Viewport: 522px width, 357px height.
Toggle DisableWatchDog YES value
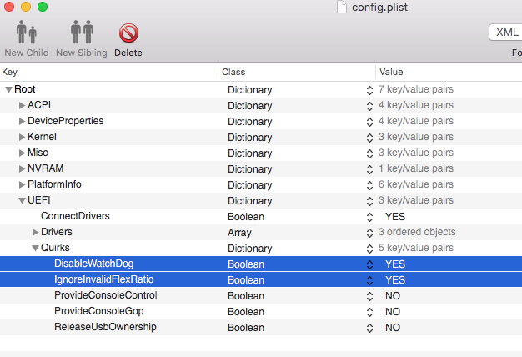395,264
